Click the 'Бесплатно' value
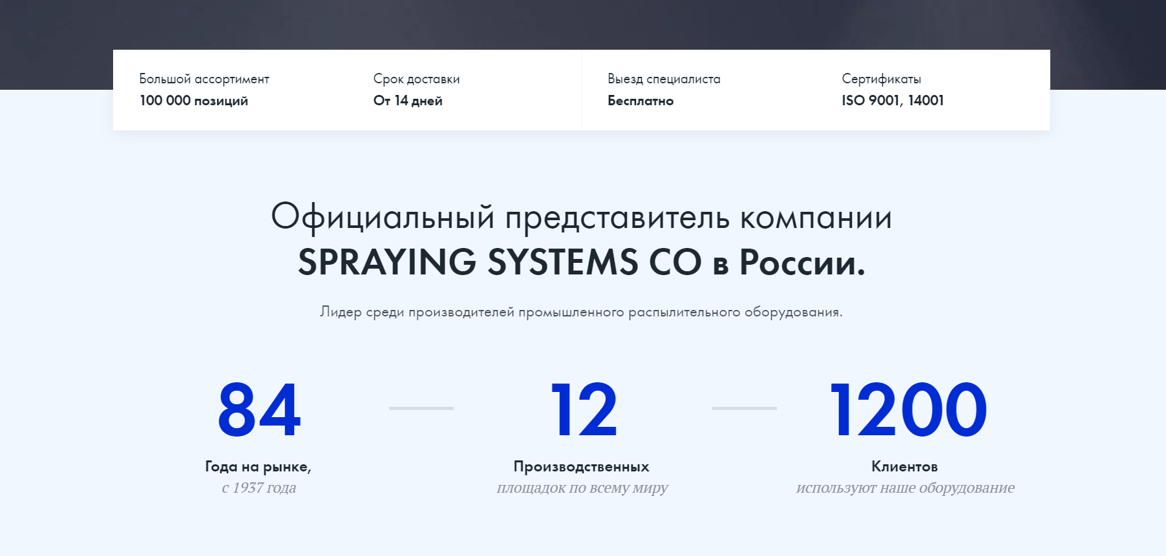Image resolution: width=1166 pixels, height=556 pixels. point(641,101)
